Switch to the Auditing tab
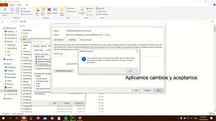216x121 pixels. 72,40
